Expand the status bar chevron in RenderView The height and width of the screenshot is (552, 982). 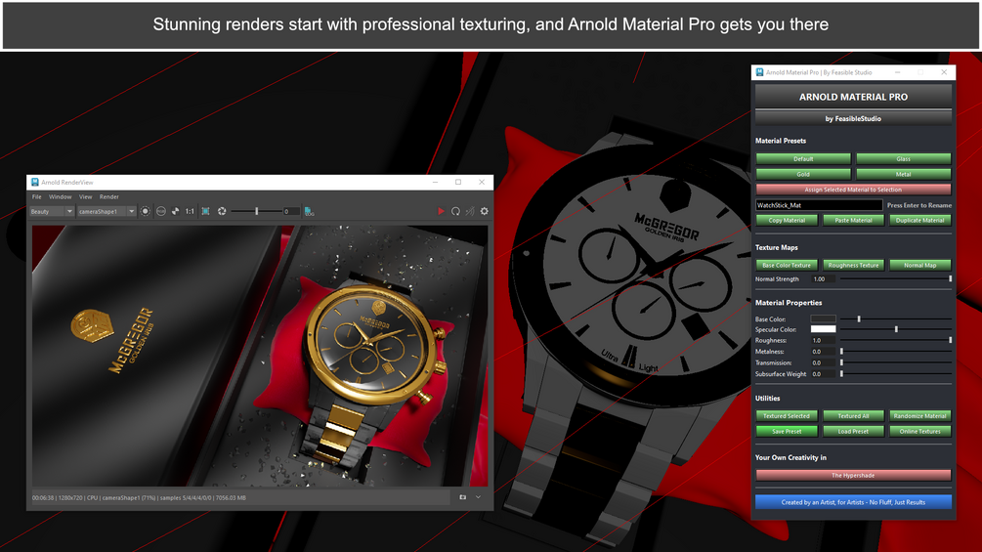[x=479, y=497]
